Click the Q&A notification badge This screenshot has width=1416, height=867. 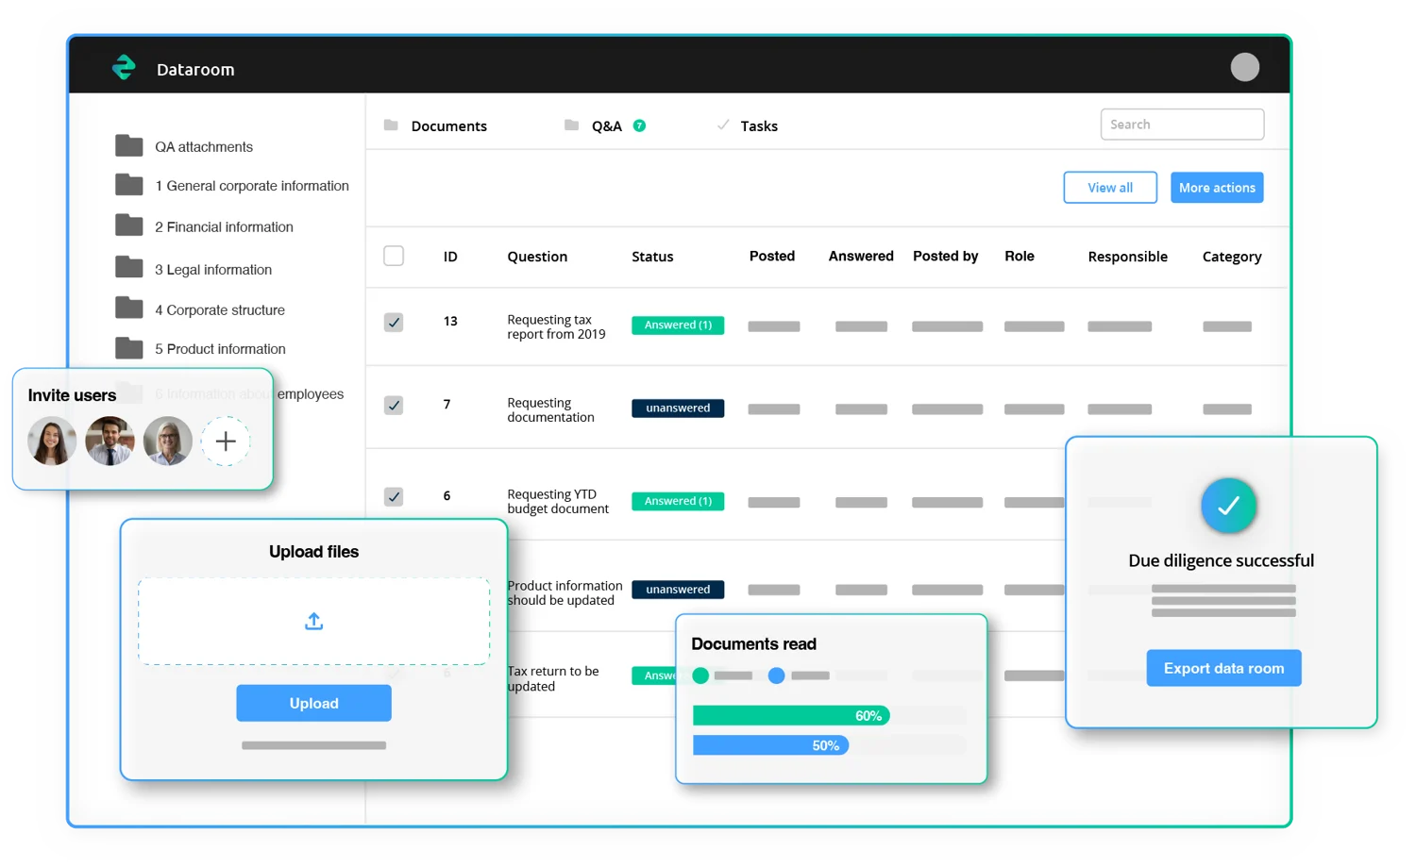click(x=639, y=125)
